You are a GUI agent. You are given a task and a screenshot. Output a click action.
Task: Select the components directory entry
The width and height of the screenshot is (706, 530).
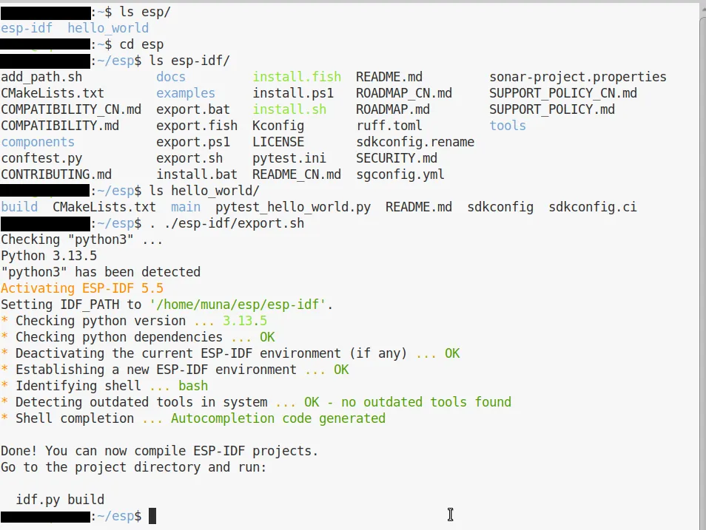point(38,142)
